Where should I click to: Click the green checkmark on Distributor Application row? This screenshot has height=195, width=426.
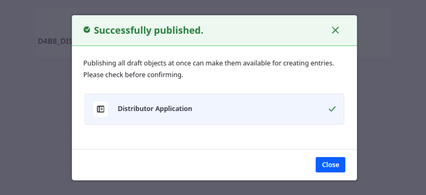click(x=332, y=109)
